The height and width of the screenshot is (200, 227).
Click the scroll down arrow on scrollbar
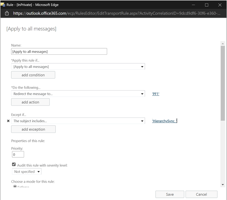(222, 185)
